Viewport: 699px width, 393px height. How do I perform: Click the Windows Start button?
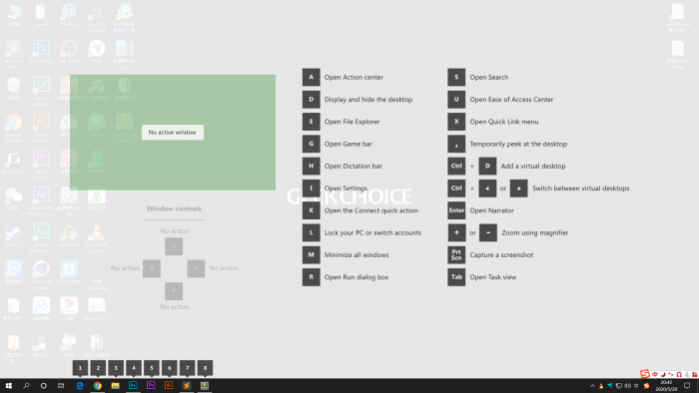point(8,385)
